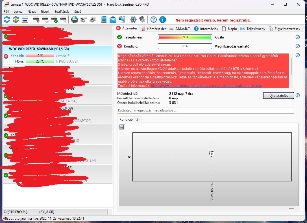Click the globe disk toolbar icon
Viewport: 307px width, 223px height.
[x=74, y=20]
